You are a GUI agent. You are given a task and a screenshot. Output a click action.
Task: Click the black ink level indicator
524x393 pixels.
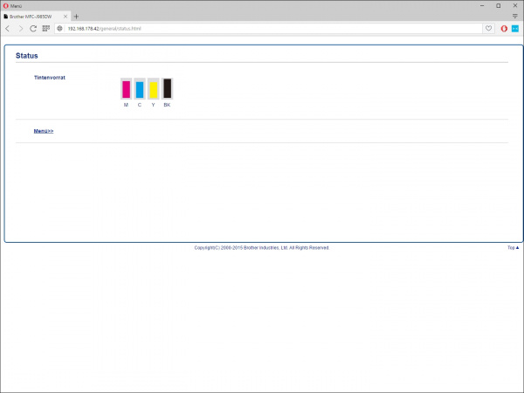pyautogui.click(x=167, y=88)
